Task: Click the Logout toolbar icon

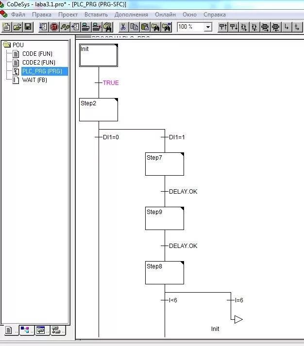Action: coord(97,27)
